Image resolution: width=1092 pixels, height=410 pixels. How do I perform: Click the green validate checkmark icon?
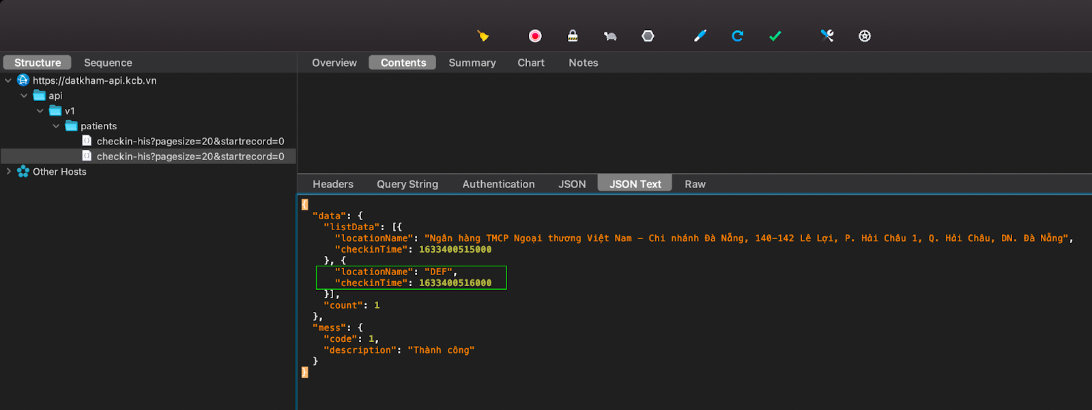coord(775,36)
